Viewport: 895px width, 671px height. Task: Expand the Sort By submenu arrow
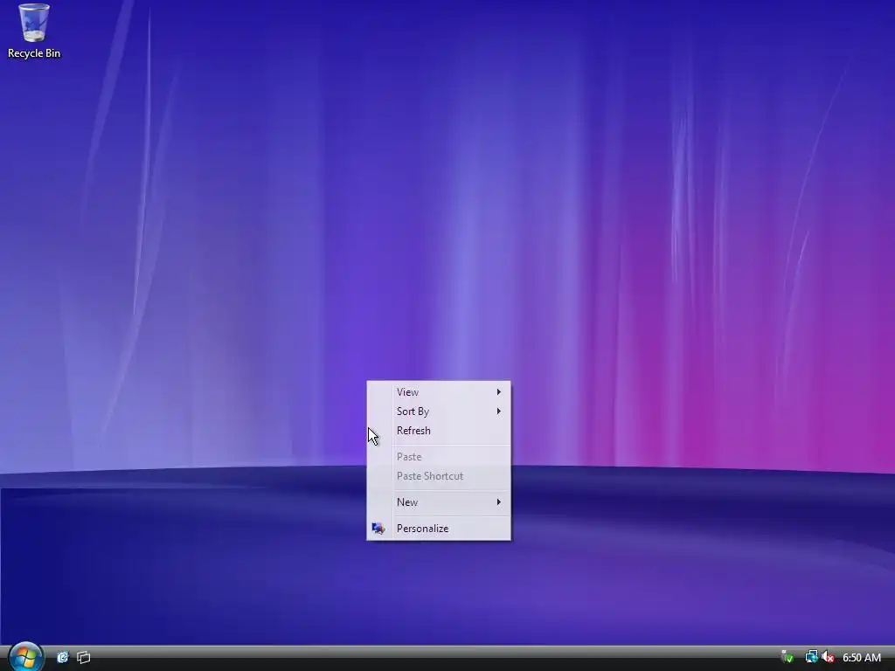[x=498, y=412]
